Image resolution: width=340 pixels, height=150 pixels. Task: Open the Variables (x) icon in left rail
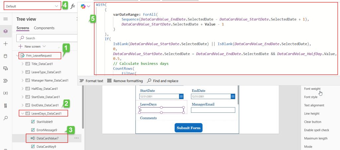6,93
